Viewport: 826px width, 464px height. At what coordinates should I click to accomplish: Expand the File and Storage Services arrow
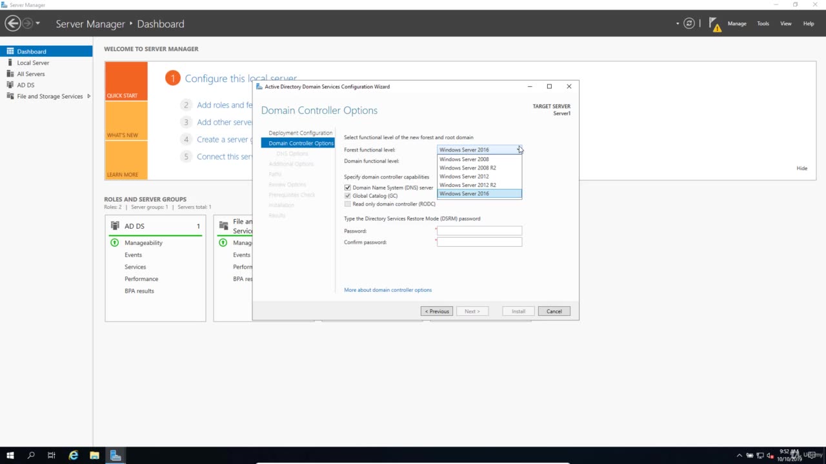[88, 96]
